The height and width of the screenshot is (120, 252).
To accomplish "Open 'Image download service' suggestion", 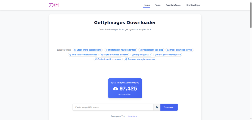I will click(180, 50).
